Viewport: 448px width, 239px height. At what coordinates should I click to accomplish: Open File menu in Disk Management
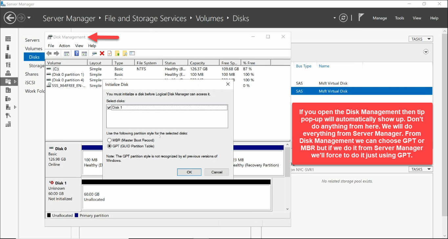pyautogui.click(x=51, y=46)
